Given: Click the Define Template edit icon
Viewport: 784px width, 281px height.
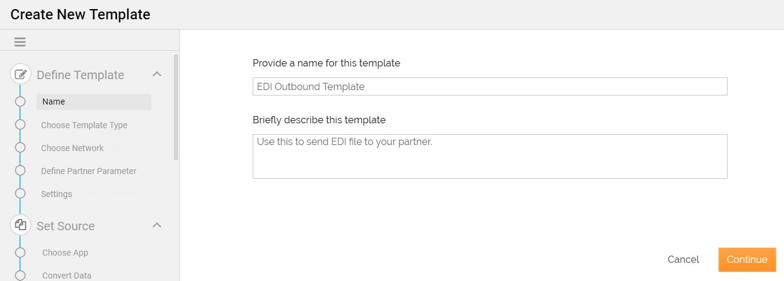Looking at the screenshot, I should point(21,75).
